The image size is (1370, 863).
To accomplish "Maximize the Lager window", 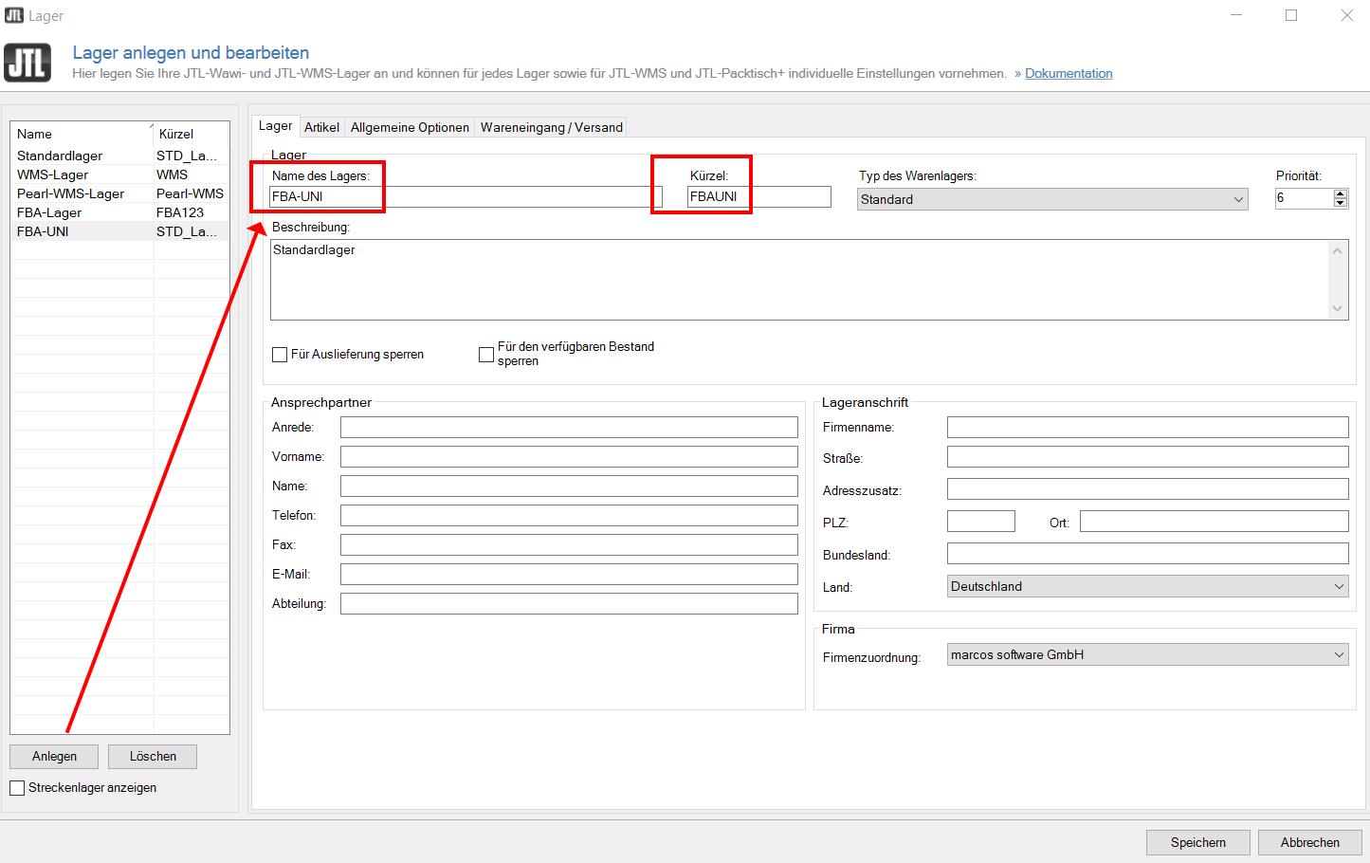I will point(1291,15).
